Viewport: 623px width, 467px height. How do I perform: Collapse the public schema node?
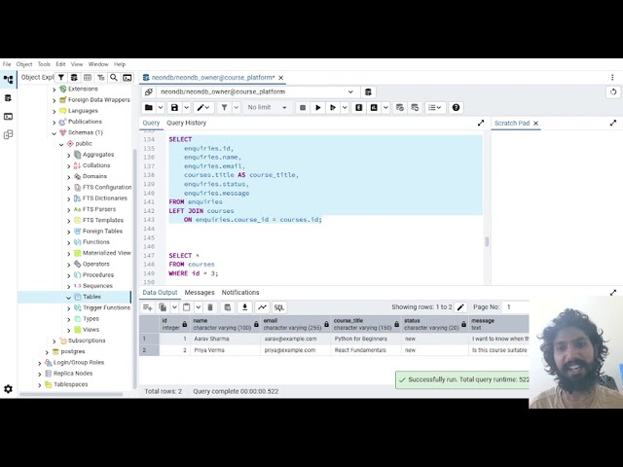point(61,144)
